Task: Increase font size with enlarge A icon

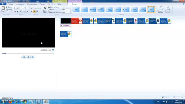Action: pos(25,11)
